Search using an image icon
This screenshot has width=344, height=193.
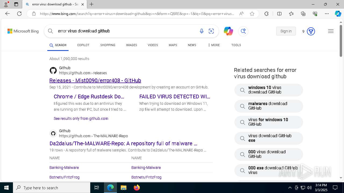tap(211, 31)
